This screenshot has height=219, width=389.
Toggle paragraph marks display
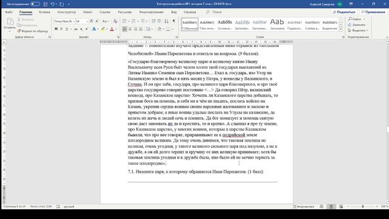174,21
